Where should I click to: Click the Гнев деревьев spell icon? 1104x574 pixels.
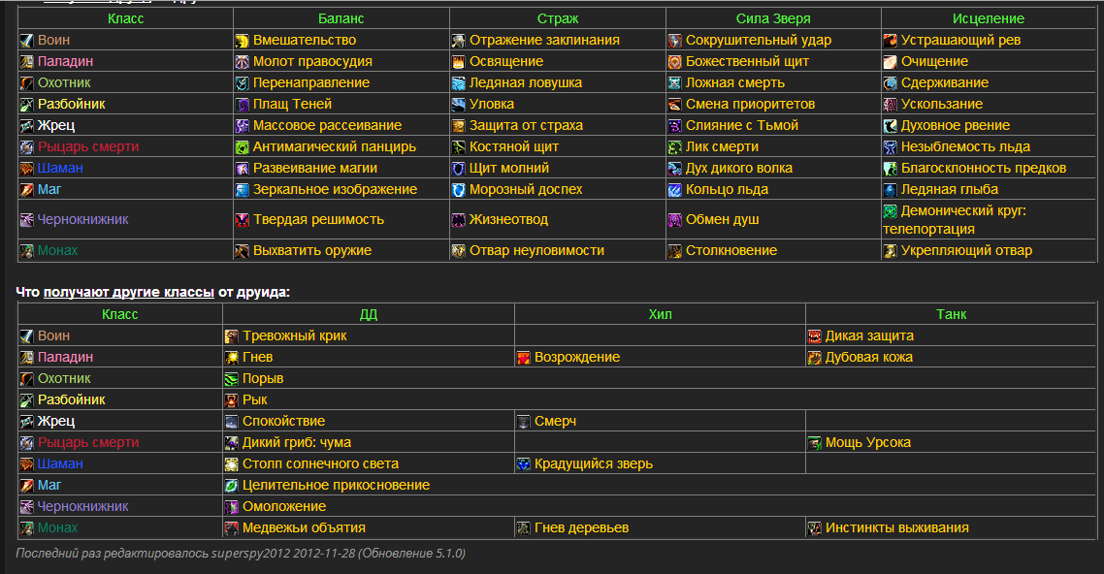click(524, 528)
